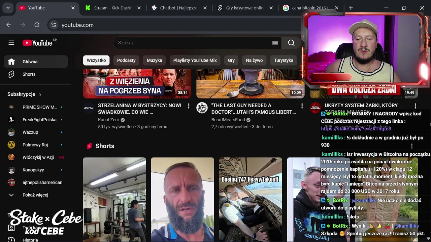Image resolution: width=431 pixels, height=242 pixels.
Task: Click the BeardMeatsFood channel avatar
Action: (x=202, y=108)
